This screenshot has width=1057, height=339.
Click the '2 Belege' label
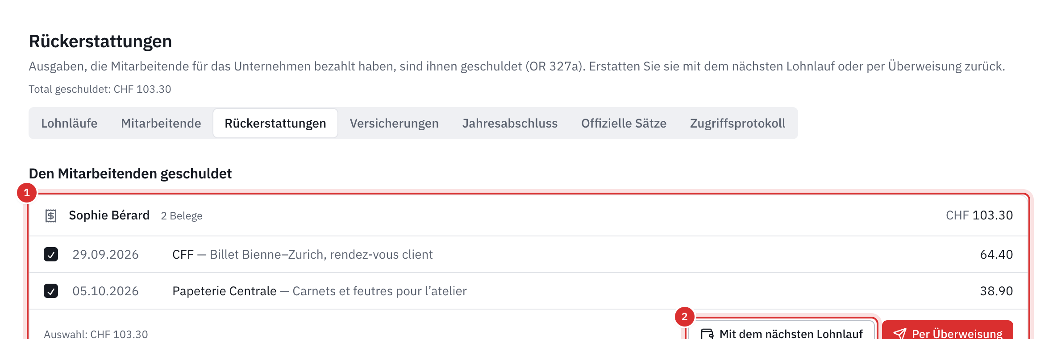pos(182,216)
